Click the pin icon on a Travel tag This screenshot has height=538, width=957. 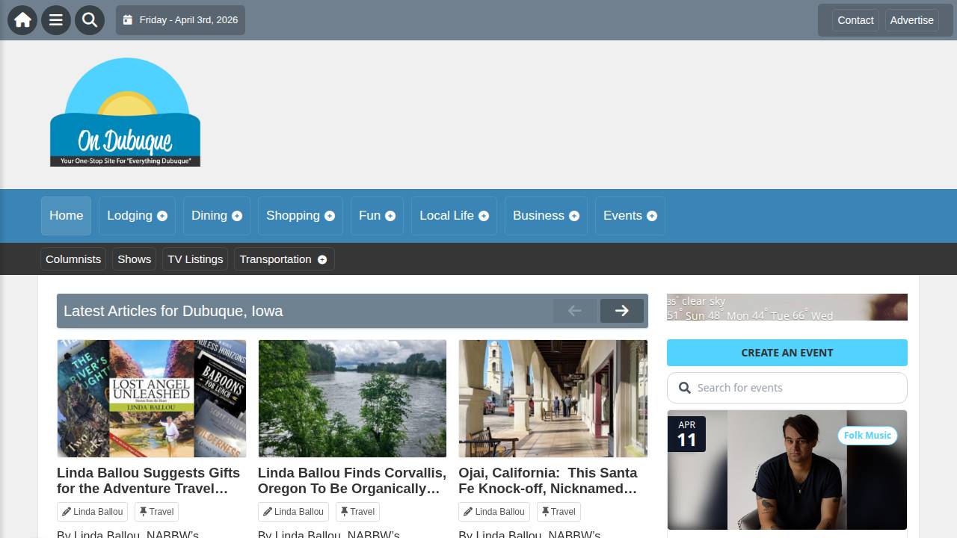(x=144, y=511)
